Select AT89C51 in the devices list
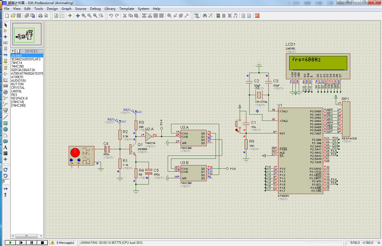This screenshot has height=246, width=382. point(17,77)
